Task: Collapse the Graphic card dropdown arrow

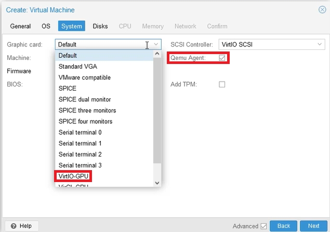Action: (156, 45)
